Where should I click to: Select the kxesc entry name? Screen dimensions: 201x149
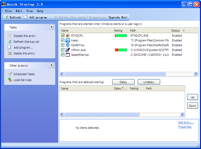click(x=75, y=40)
